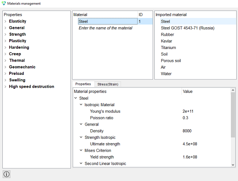Click the scroll down arrow in properties table
Viewport: 238px width, 181px height.
(x=233, y=165)
